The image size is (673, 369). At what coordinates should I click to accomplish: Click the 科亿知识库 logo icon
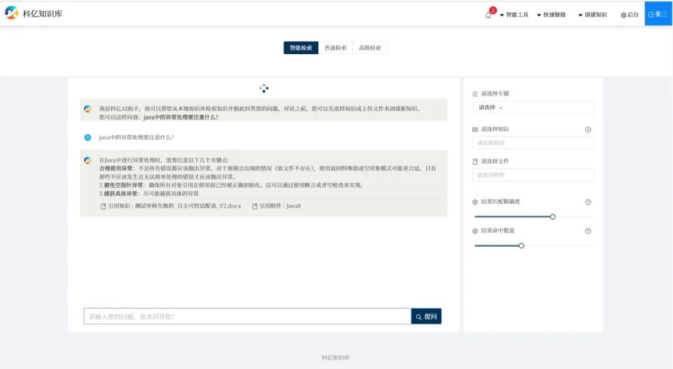[x=10, y=13]
